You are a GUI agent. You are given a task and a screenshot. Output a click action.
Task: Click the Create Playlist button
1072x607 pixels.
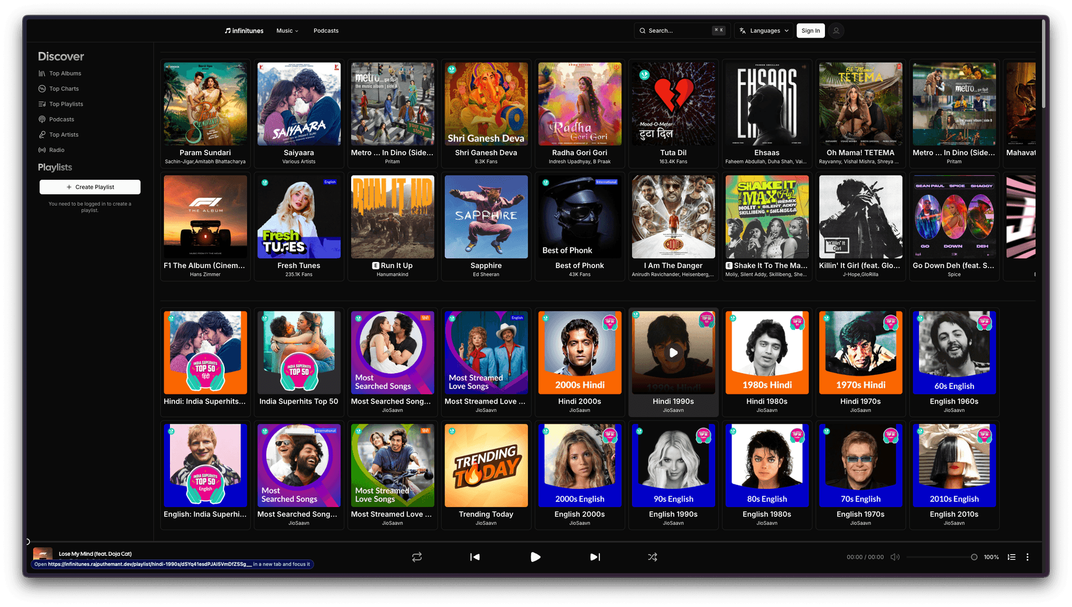[x=90, y=187]
